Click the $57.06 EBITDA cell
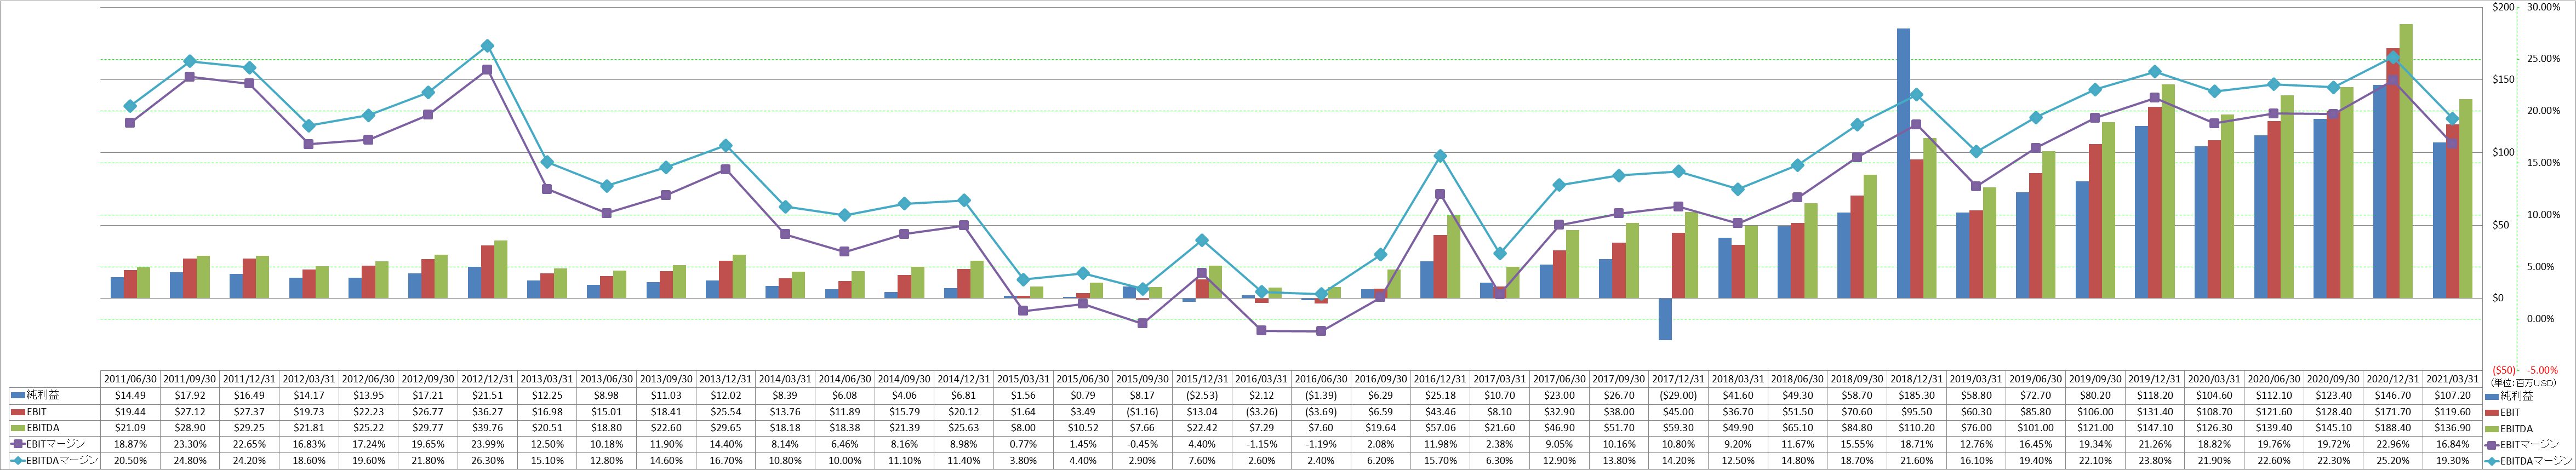The width and height of the screenshot is (2576, 470). (x=1440, y=428)
